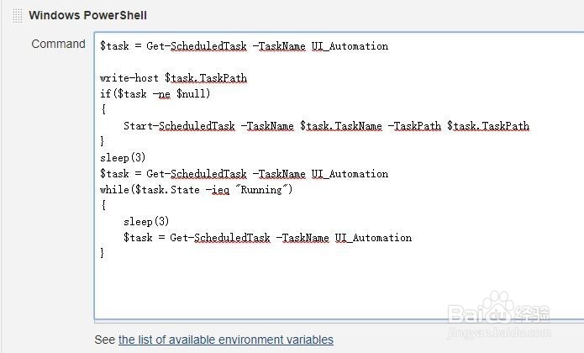Click the opening brace after if statement
Image resolution: width=584 pixels, height=353 pixels.
tap(103, 109)
